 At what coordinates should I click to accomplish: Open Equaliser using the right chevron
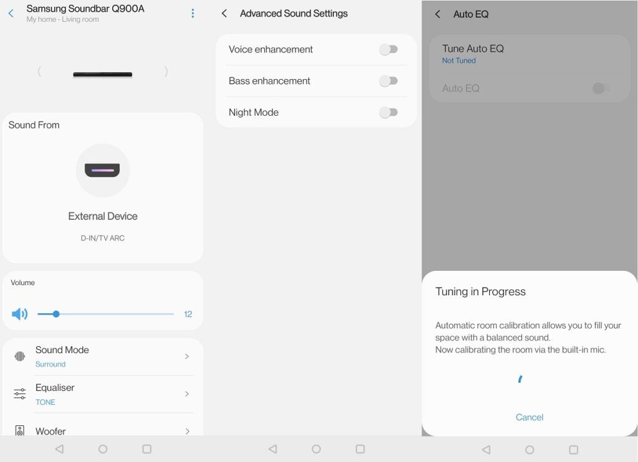pos(187,394)
